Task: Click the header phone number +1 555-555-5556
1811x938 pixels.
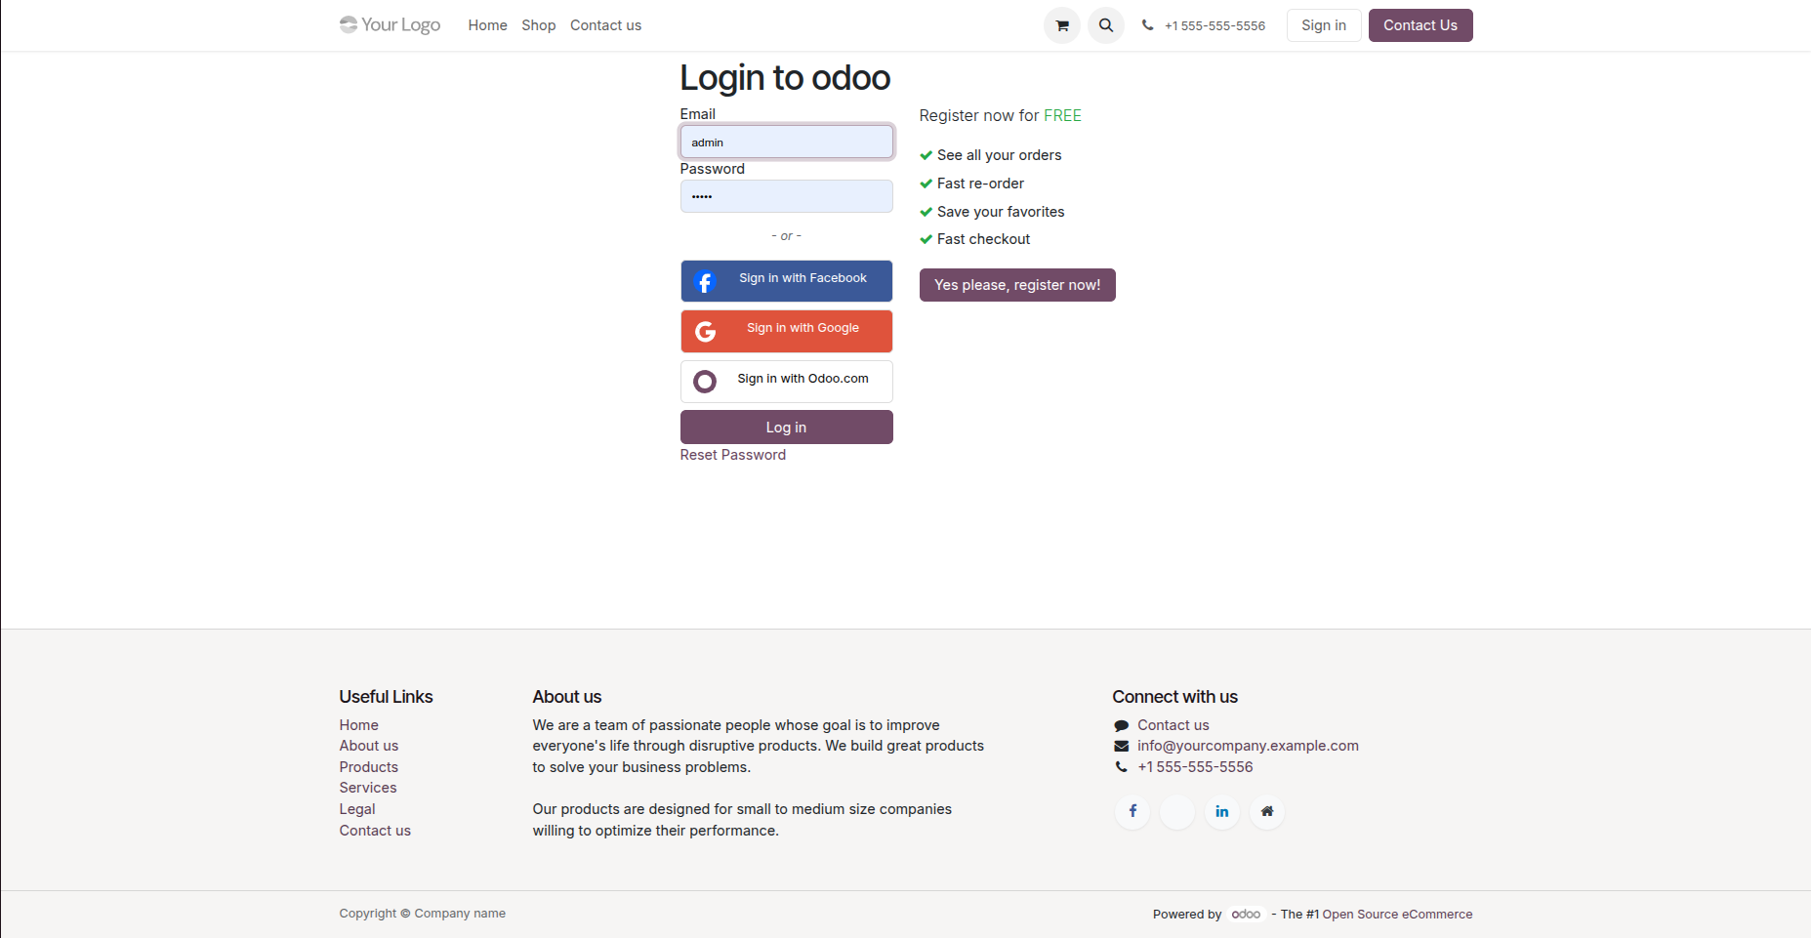Action: [1214, 26]
